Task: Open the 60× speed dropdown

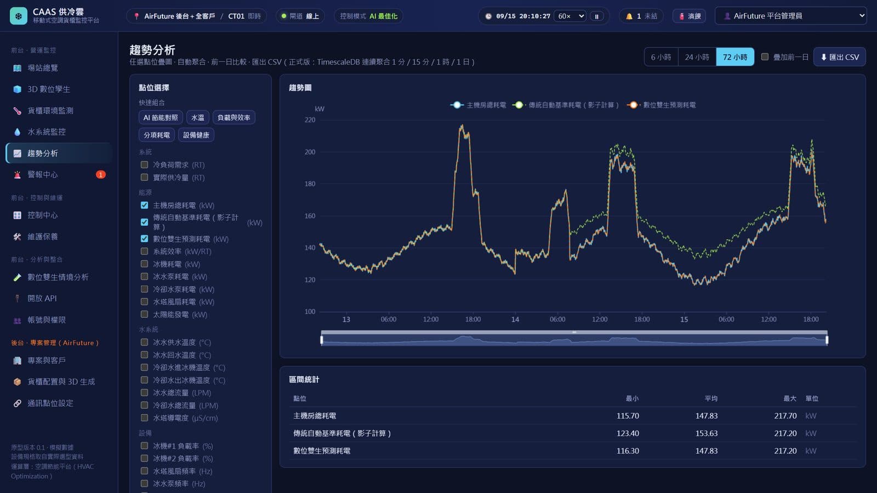Action: [x=571, y=16]
